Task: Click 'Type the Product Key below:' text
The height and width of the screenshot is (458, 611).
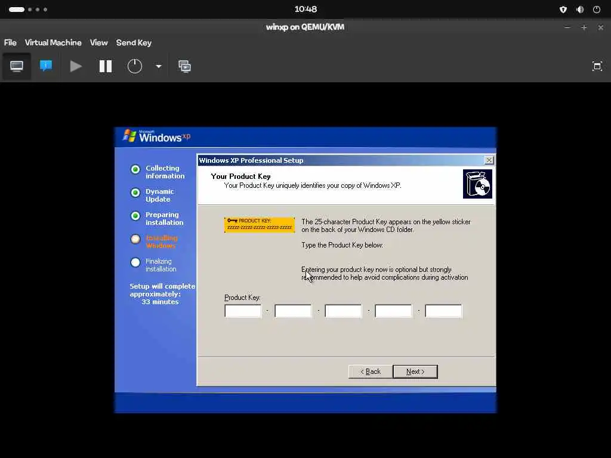Action: tap(342, 245)
